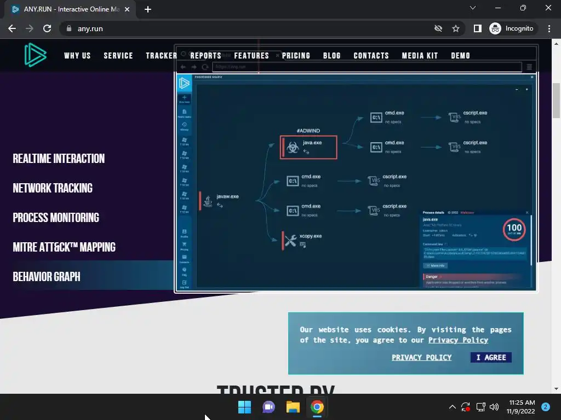The height and width of the screenshot is (420, 561).
Task: Select the Behavior Graph feature
Action: 47,277
